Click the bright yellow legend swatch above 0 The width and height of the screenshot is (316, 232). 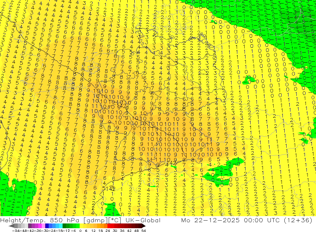[81, 226]
